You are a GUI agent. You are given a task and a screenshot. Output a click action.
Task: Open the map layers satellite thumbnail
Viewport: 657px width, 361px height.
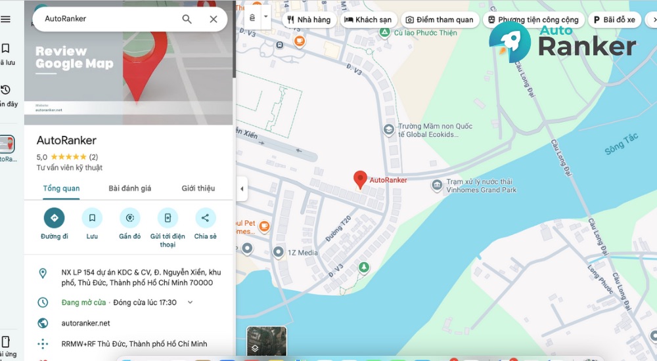pos(267,341)
